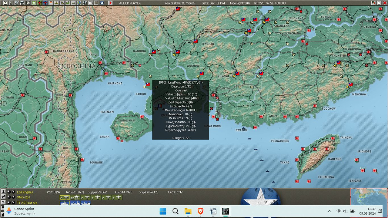Click the world minimap thumbnail
The width and height of the screenshot is (388, 218).
369,197
